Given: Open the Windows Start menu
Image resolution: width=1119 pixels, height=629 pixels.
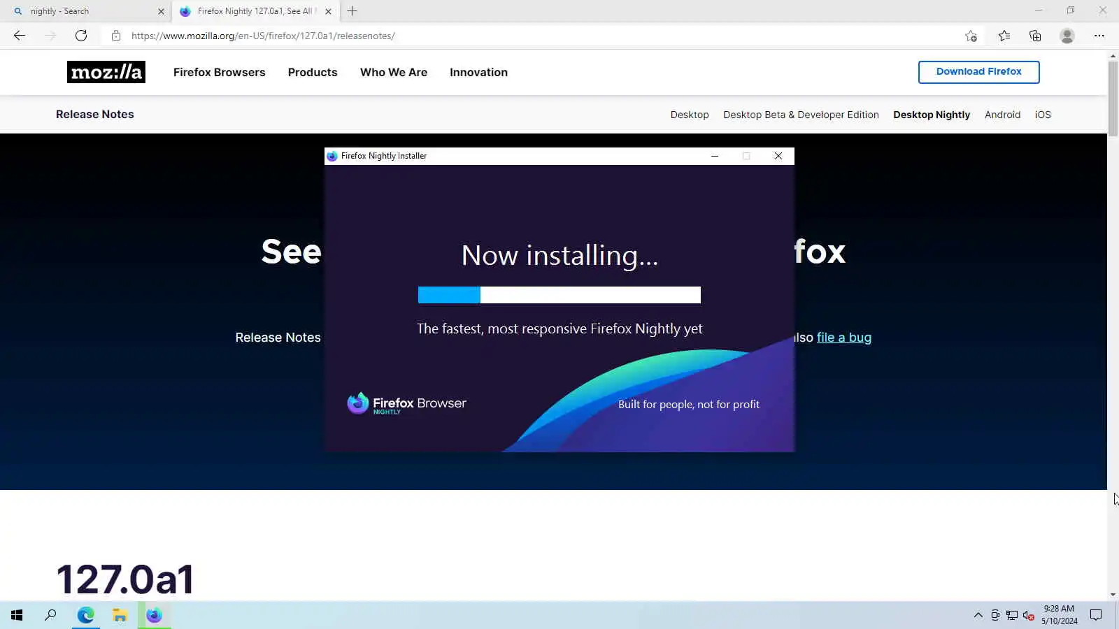Looking at the screenshot, I should click(17, 615).
